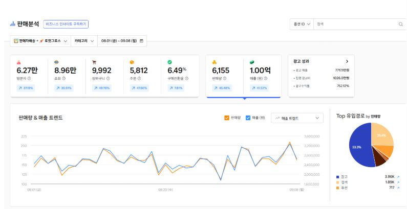The image size is (407, 209).
Task: Open the help icon next to 주문
Action: [x=139, y=79]
